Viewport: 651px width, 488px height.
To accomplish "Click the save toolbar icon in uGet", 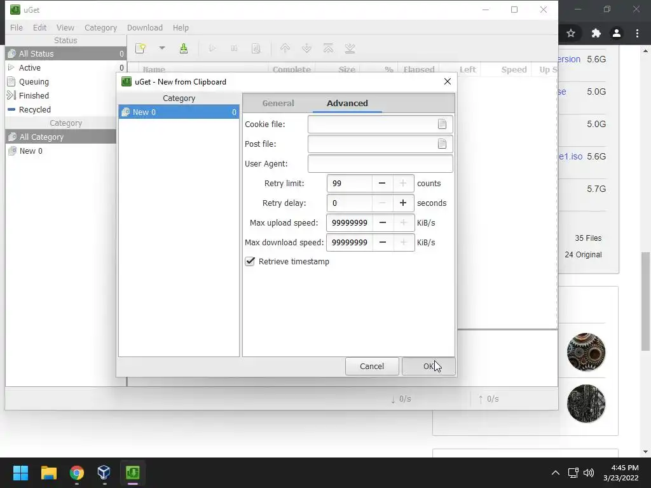I will pyautogui.click(x=184, y=48).
